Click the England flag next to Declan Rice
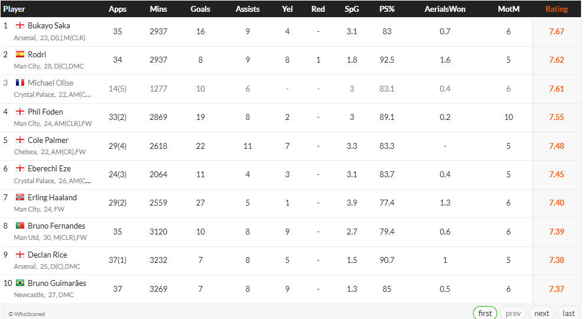The height and width of the screenshot is (319, 584). [20, 255]
